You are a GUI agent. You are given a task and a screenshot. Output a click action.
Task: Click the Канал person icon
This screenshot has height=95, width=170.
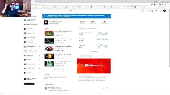click(25, 60)
